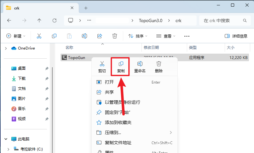The image size is (254, 153).
Task: Unpin 视频 from quick access
Action: [47, 119]
